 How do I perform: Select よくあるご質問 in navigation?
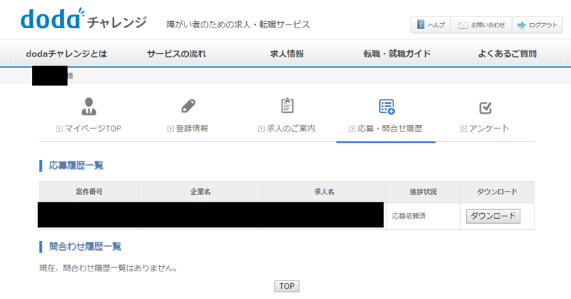(507, 54)
